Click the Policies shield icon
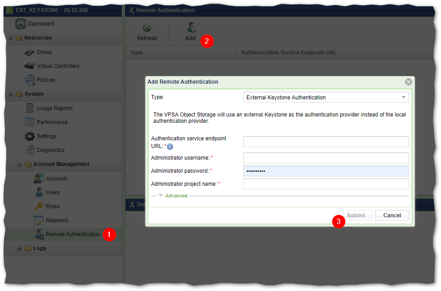Viewport: 441px width, 291px height. [x=30, y=80]
